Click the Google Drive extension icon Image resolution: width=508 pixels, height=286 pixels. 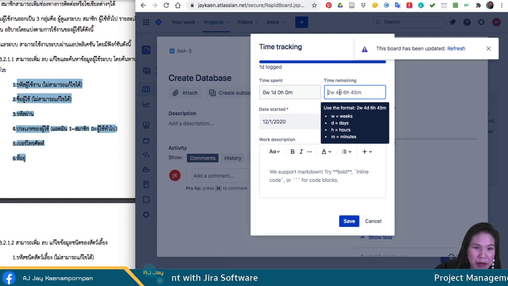pos(340,6)
